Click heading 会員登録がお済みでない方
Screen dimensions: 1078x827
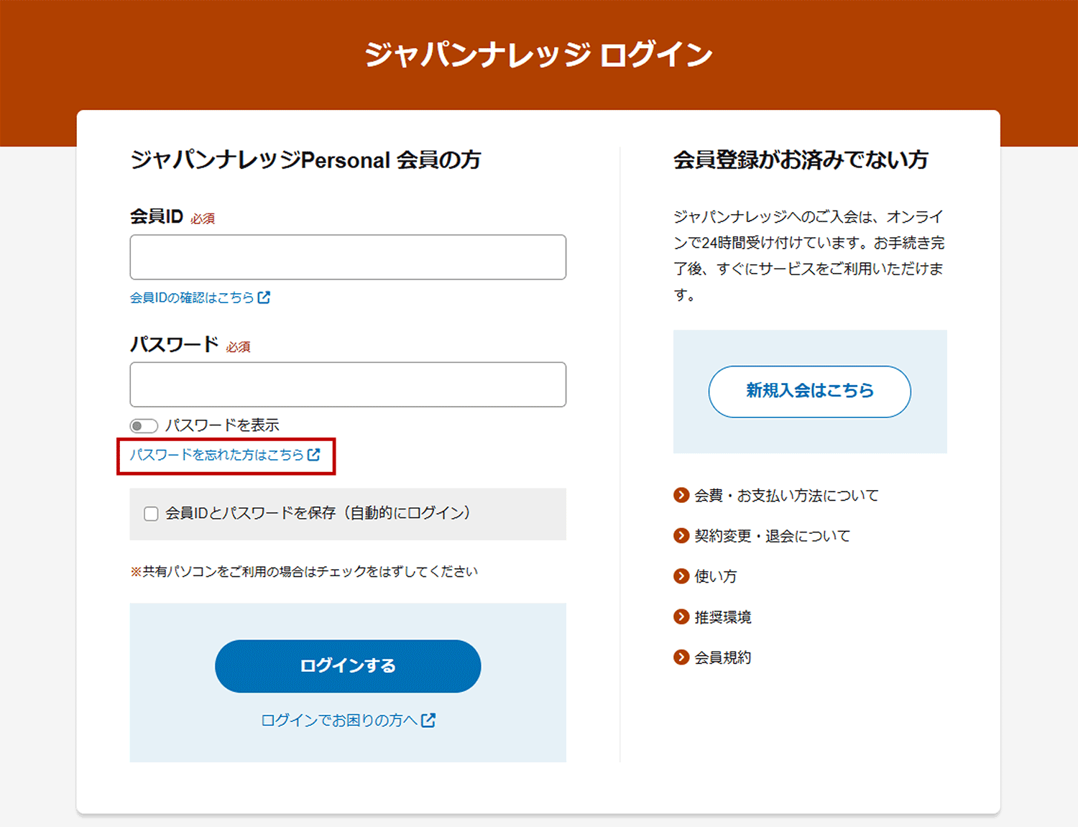(x=801, y=160)
